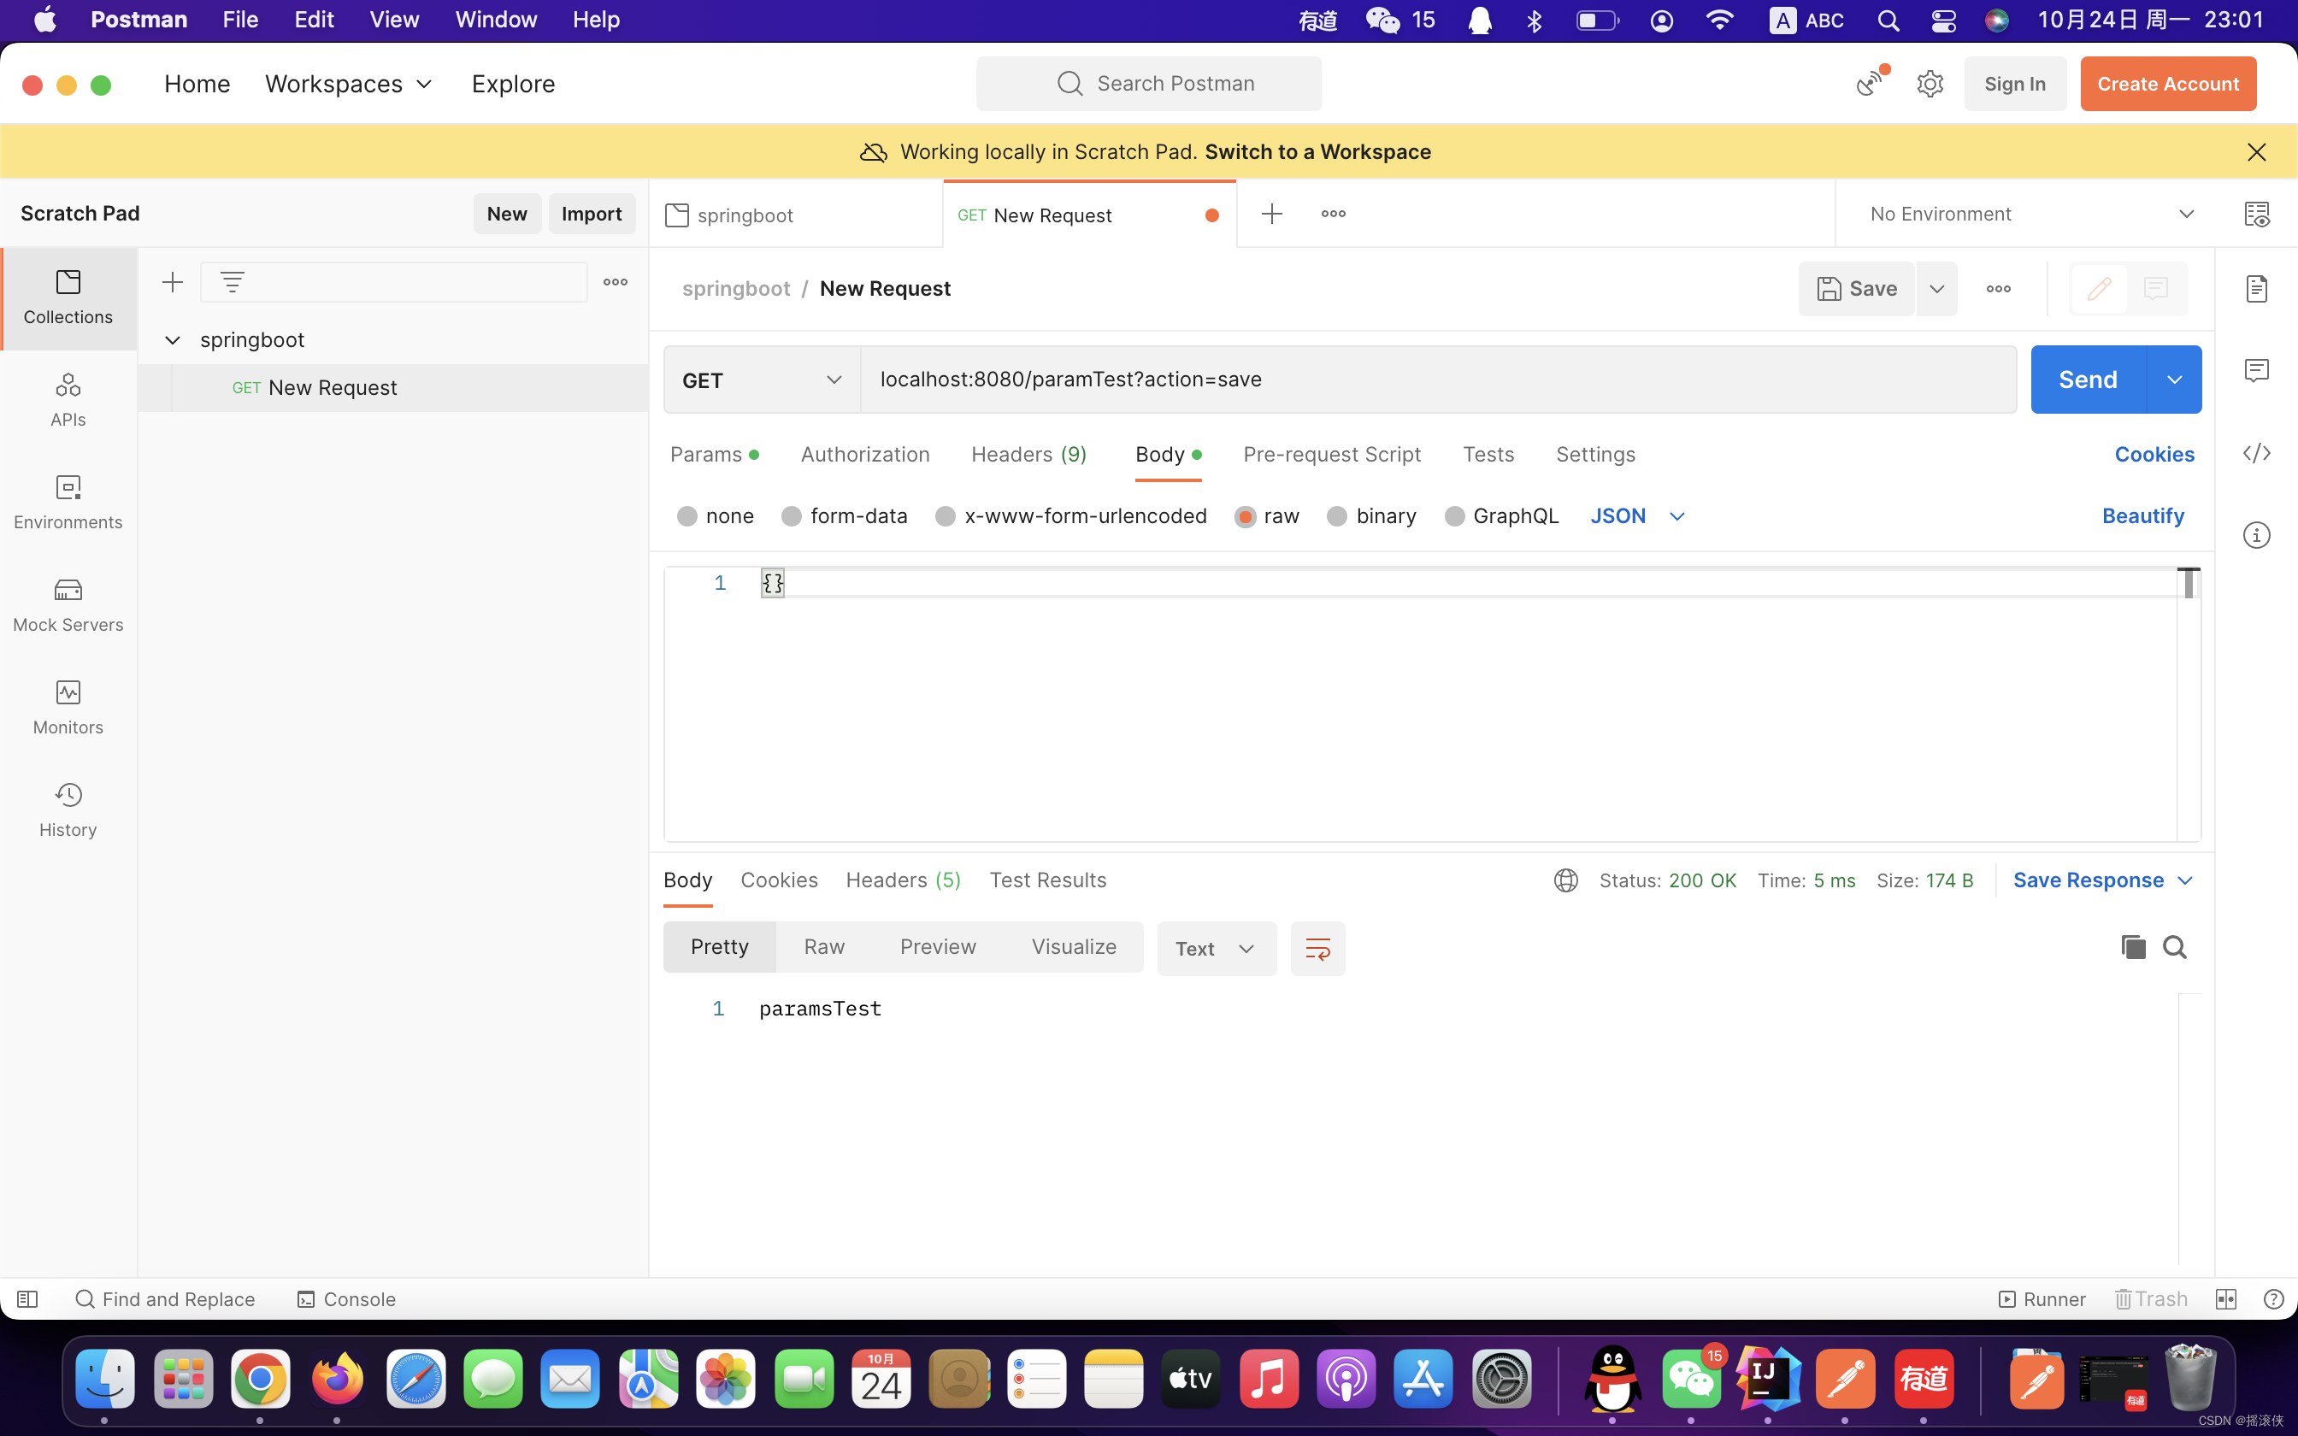Launch the Collection Runner

[2042, 1298]
